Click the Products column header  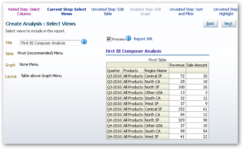(133, 70)
